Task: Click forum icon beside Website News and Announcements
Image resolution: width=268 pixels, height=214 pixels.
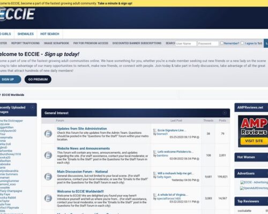Action: click(48, 155)
